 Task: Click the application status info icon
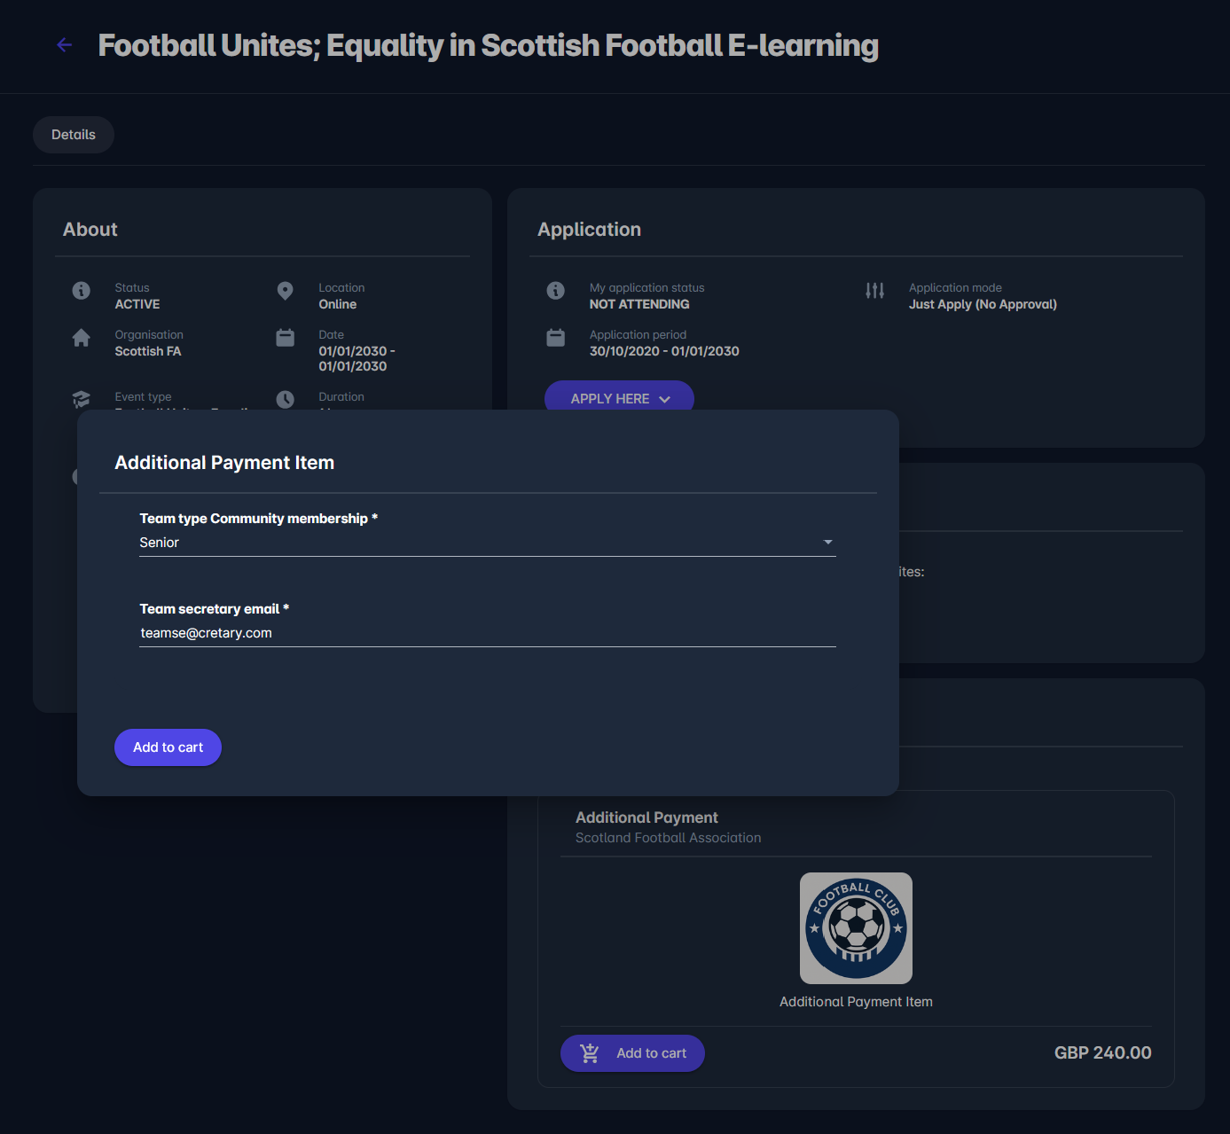click(556, 291)
